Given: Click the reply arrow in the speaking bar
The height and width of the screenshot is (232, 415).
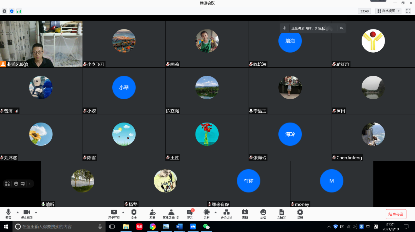Looking at the screenshot, I should point(341,28).
